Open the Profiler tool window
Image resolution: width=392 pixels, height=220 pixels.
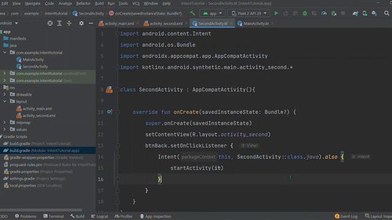point(124,216)
